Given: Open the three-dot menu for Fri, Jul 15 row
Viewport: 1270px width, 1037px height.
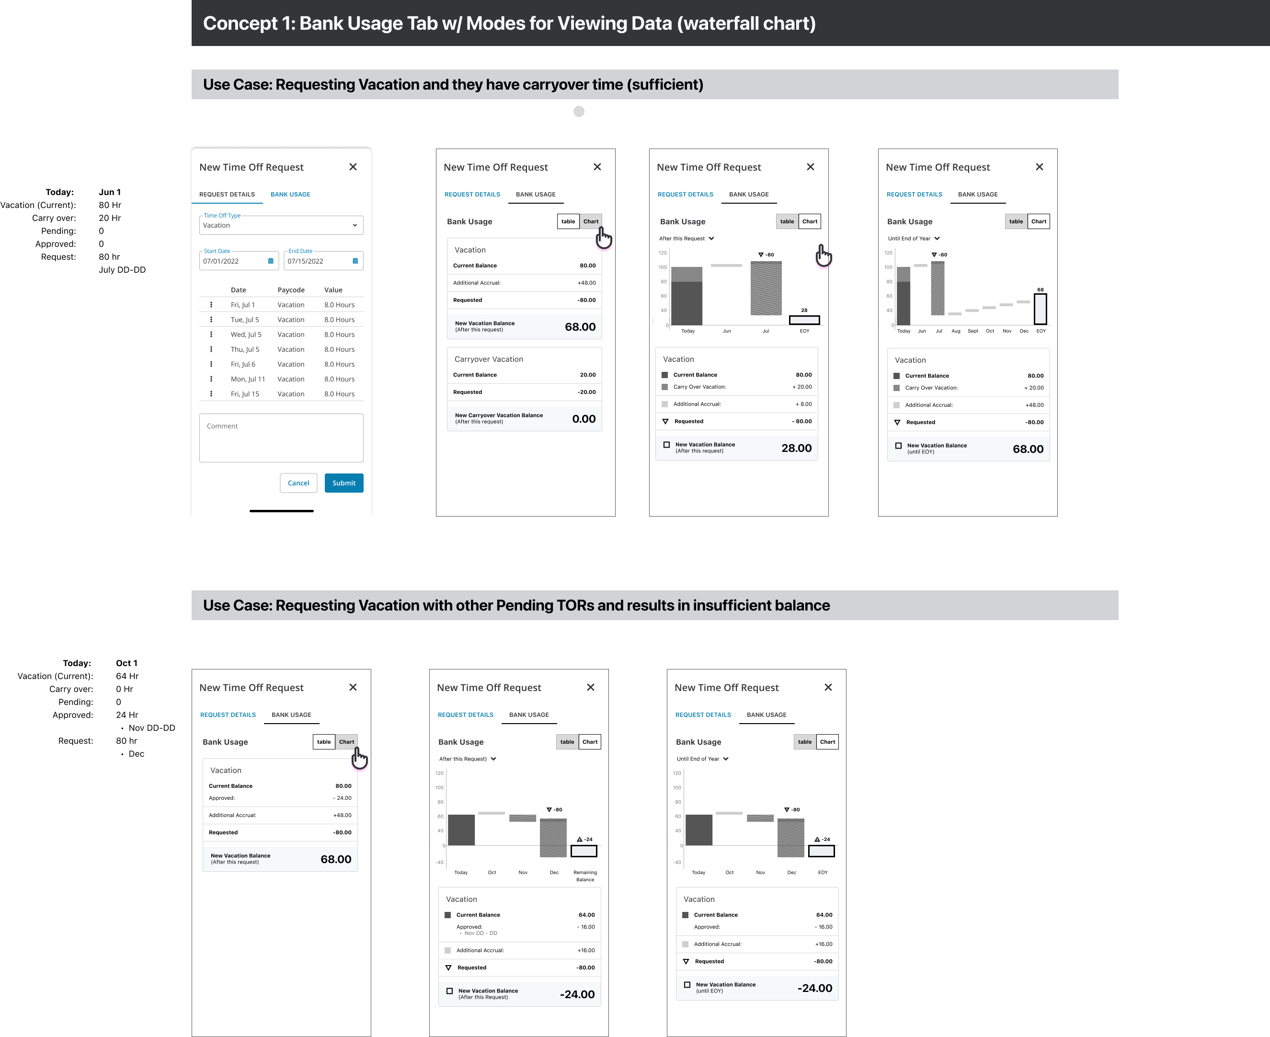Looking at the screenshot, I should tap(211, 394).
